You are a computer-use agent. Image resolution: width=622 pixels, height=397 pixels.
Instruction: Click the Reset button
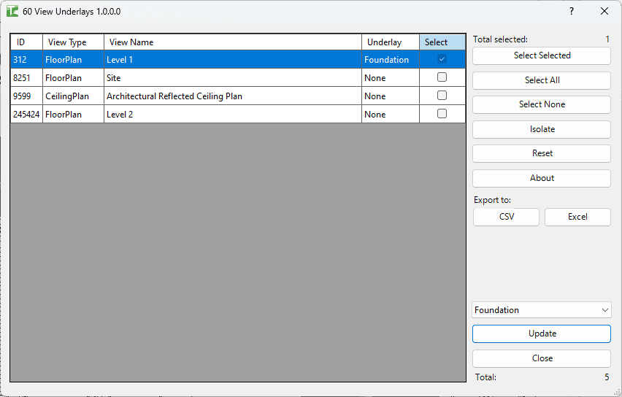[542, 153]
